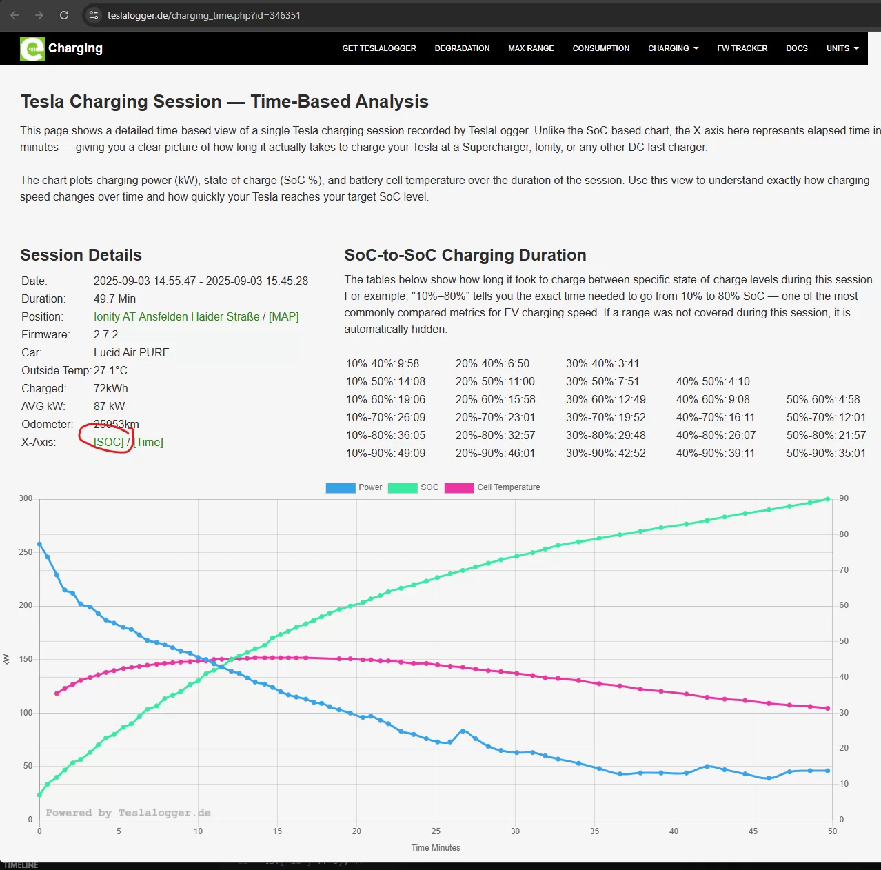Open GET TESLALOGGER menu item
The image size is (881, 870).
pos(379,48)
